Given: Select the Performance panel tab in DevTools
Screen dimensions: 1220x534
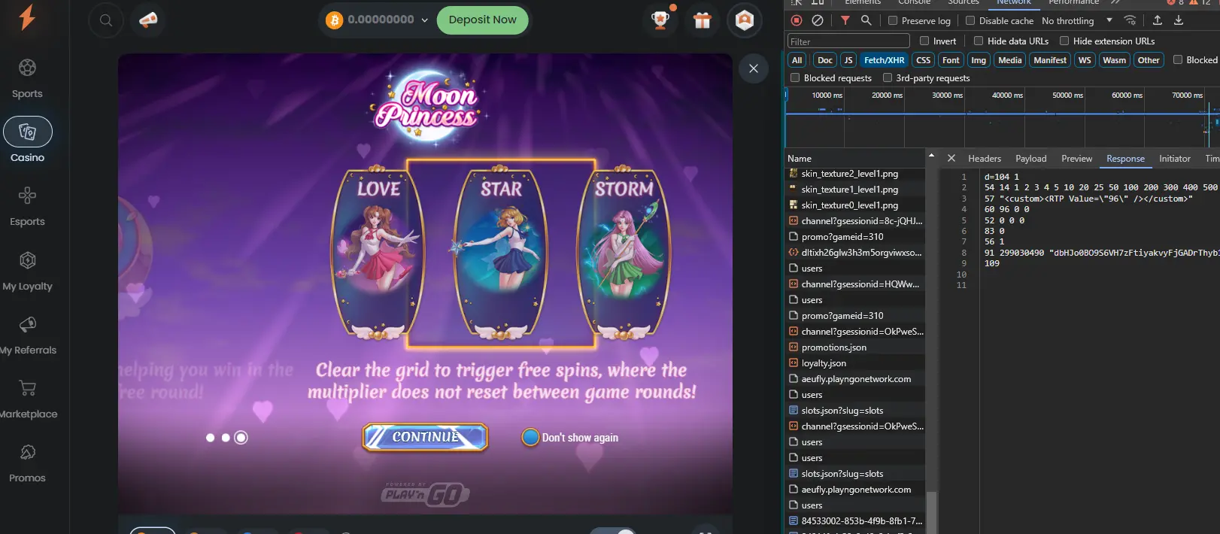Looking at the screenshot, I should [1074, 2].
